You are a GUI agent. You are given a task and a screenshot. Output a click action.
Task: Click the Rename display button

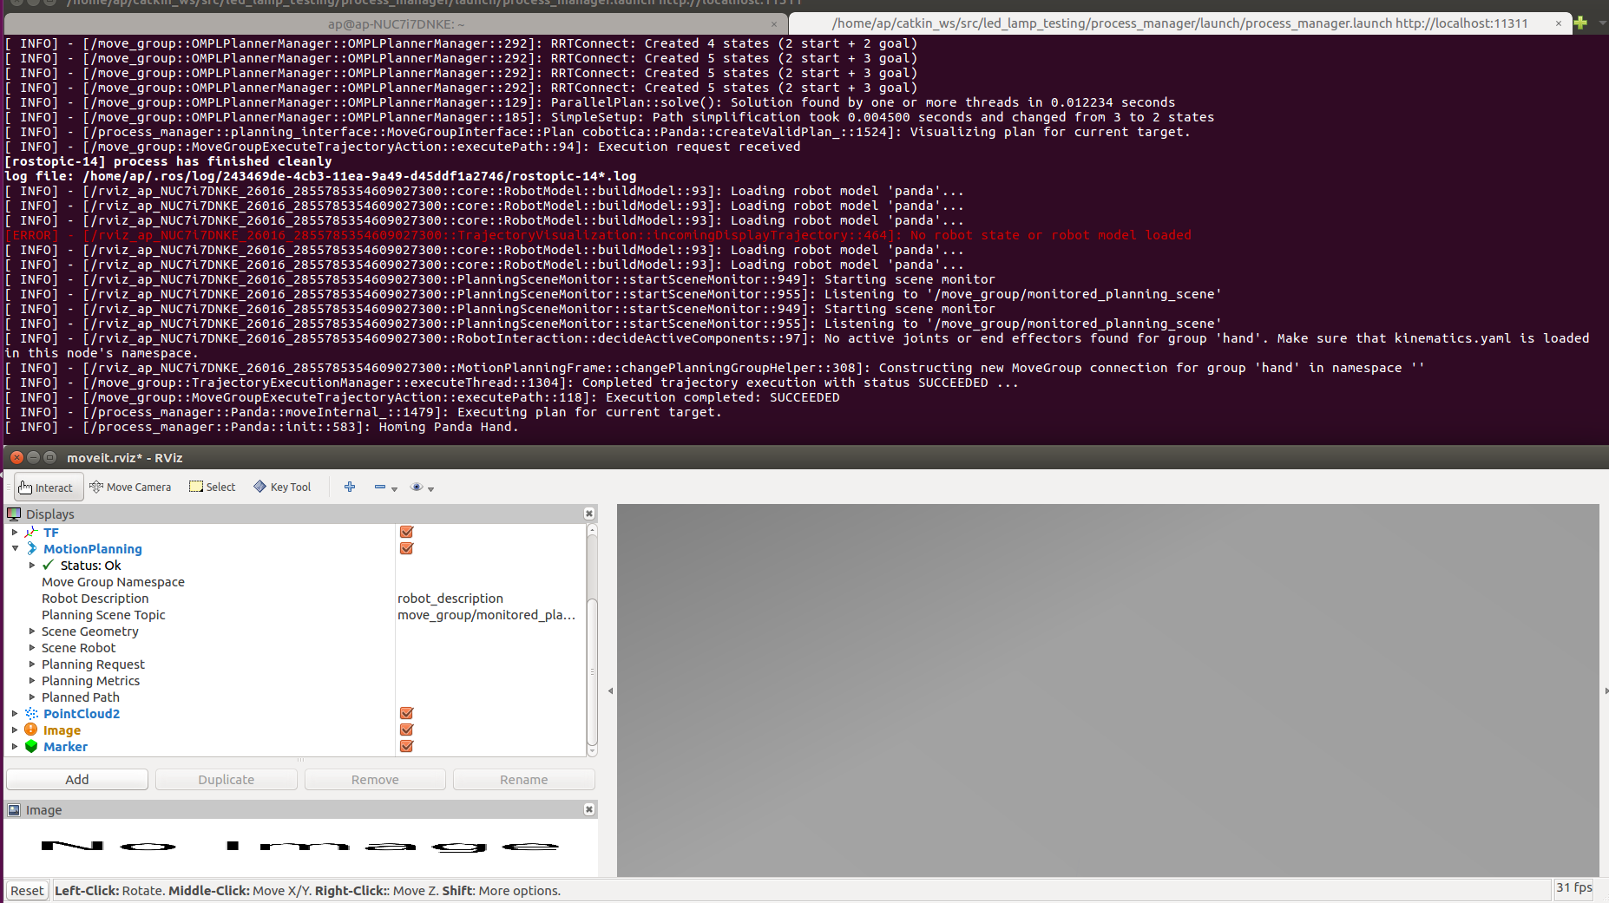[x=524, y=780]
